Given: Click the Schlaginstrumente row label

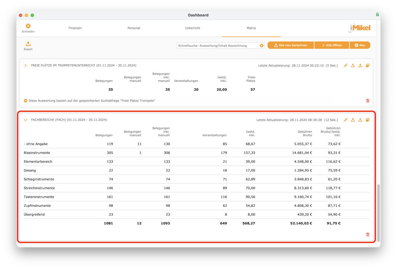Looking at the screenshot, I should (x=39, y=179).
